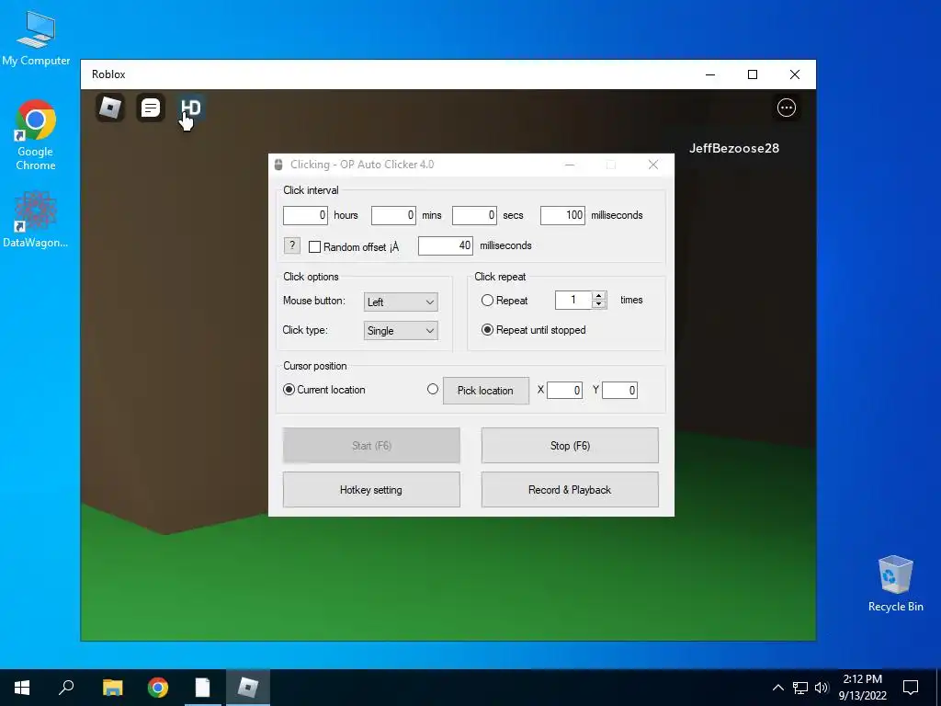Open the Roblox three-dots options menu

787,108
